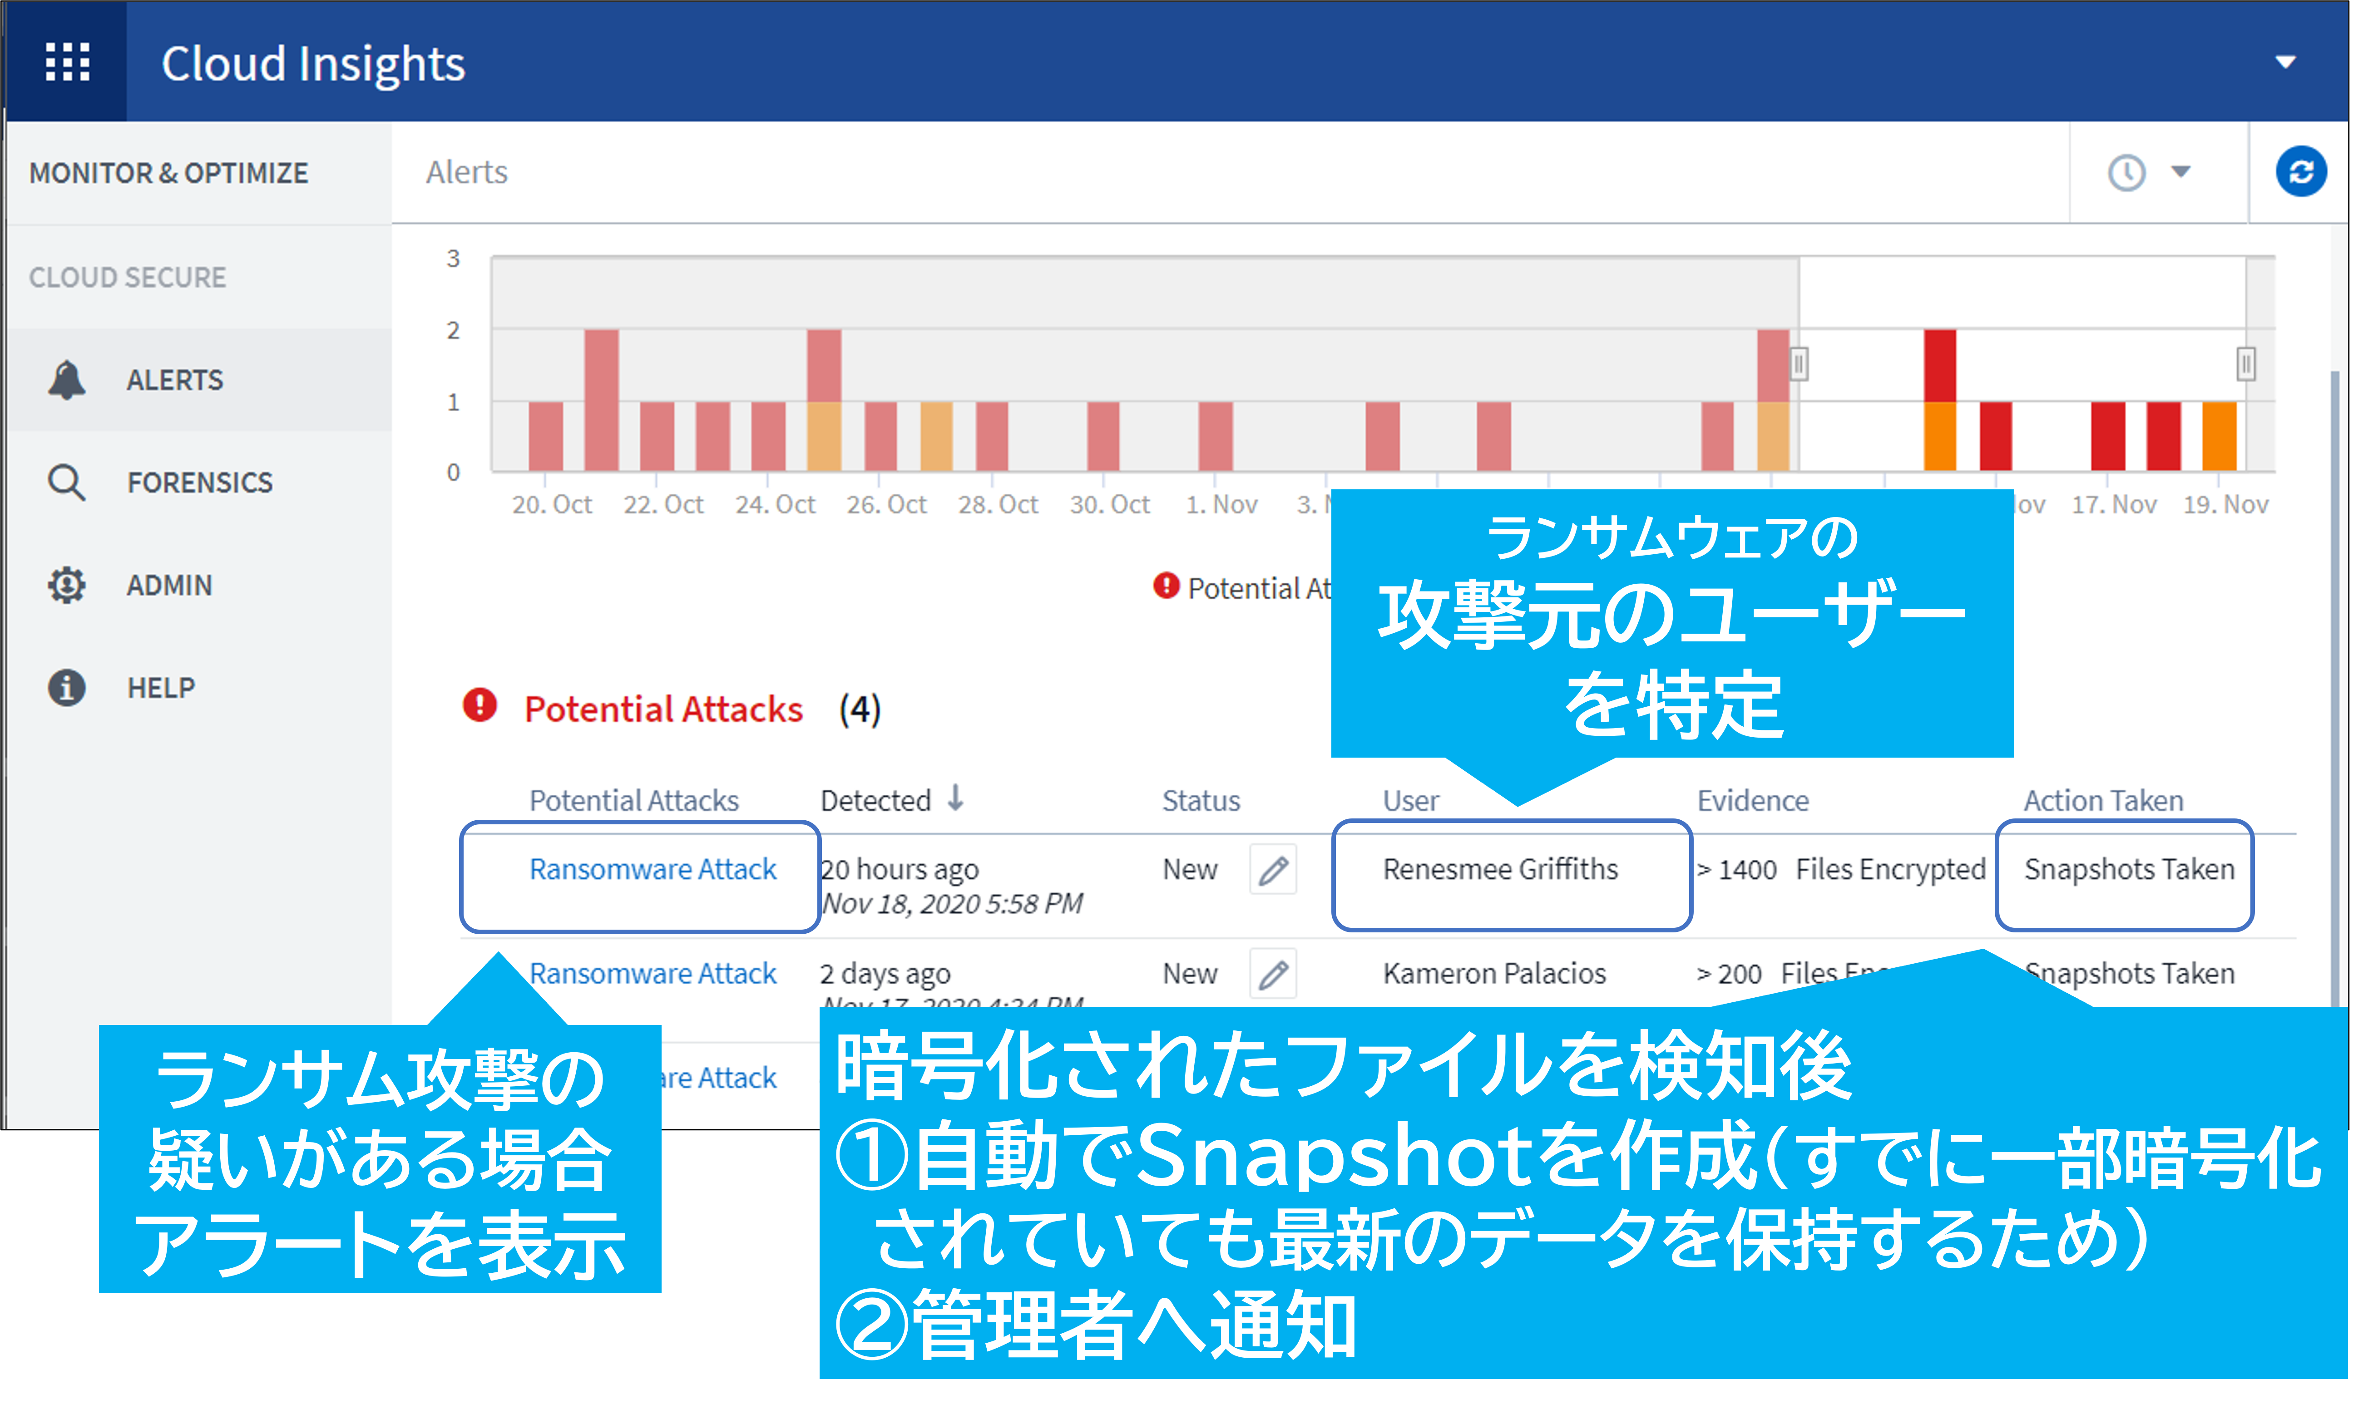Screen dimensions: 2363x1409
Task: Click the Action Taken column header
Action: click(x=2103, y=800)
